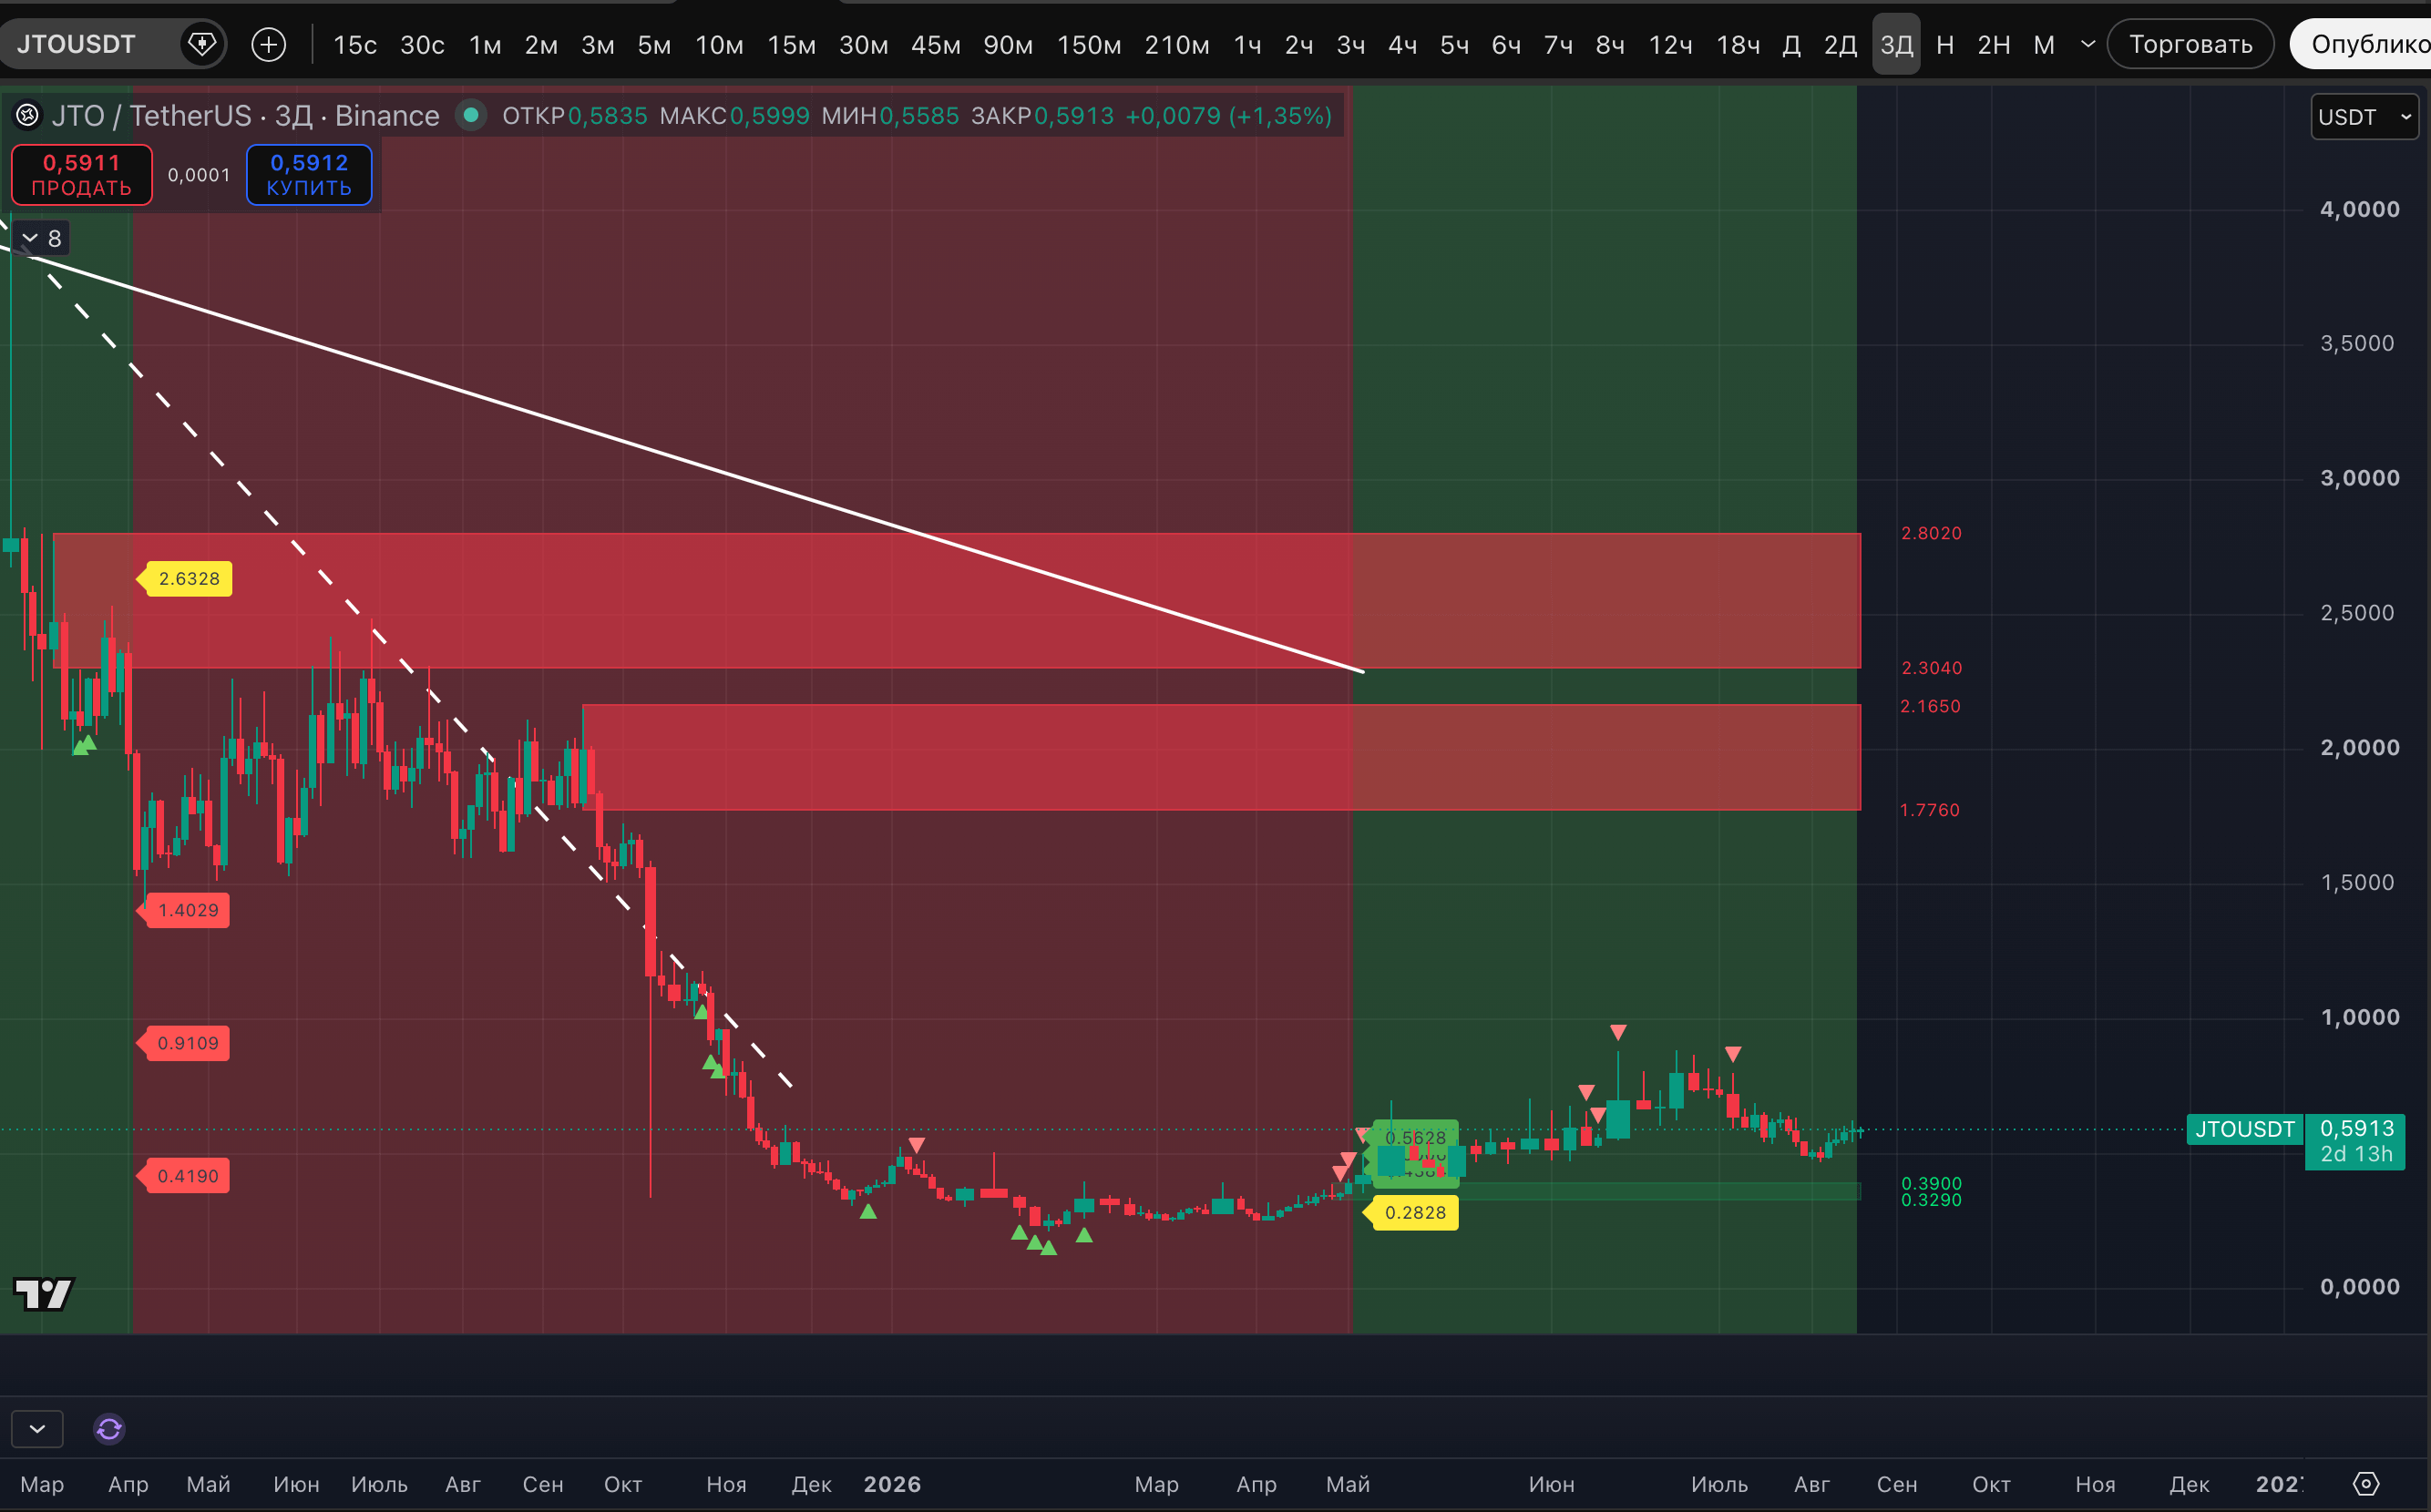Image resolution: width=2431 pixels, height=1512 pixels.
Task: Select the 2Д timeframe
Action: (x=1840, y=45)
